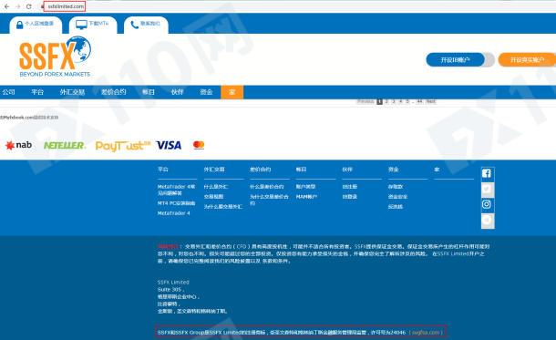Click the footer 差价合约 column heading
Image resolution: width=556 pixels, height=340 pixels.
point(261,170)
